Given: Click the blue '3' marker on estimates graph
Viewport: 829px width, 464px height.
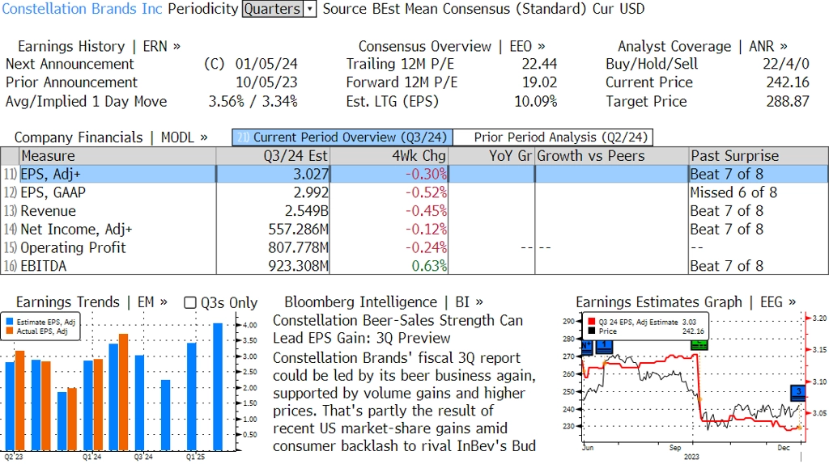Looking at the screenshot, I should pos(798,392).
